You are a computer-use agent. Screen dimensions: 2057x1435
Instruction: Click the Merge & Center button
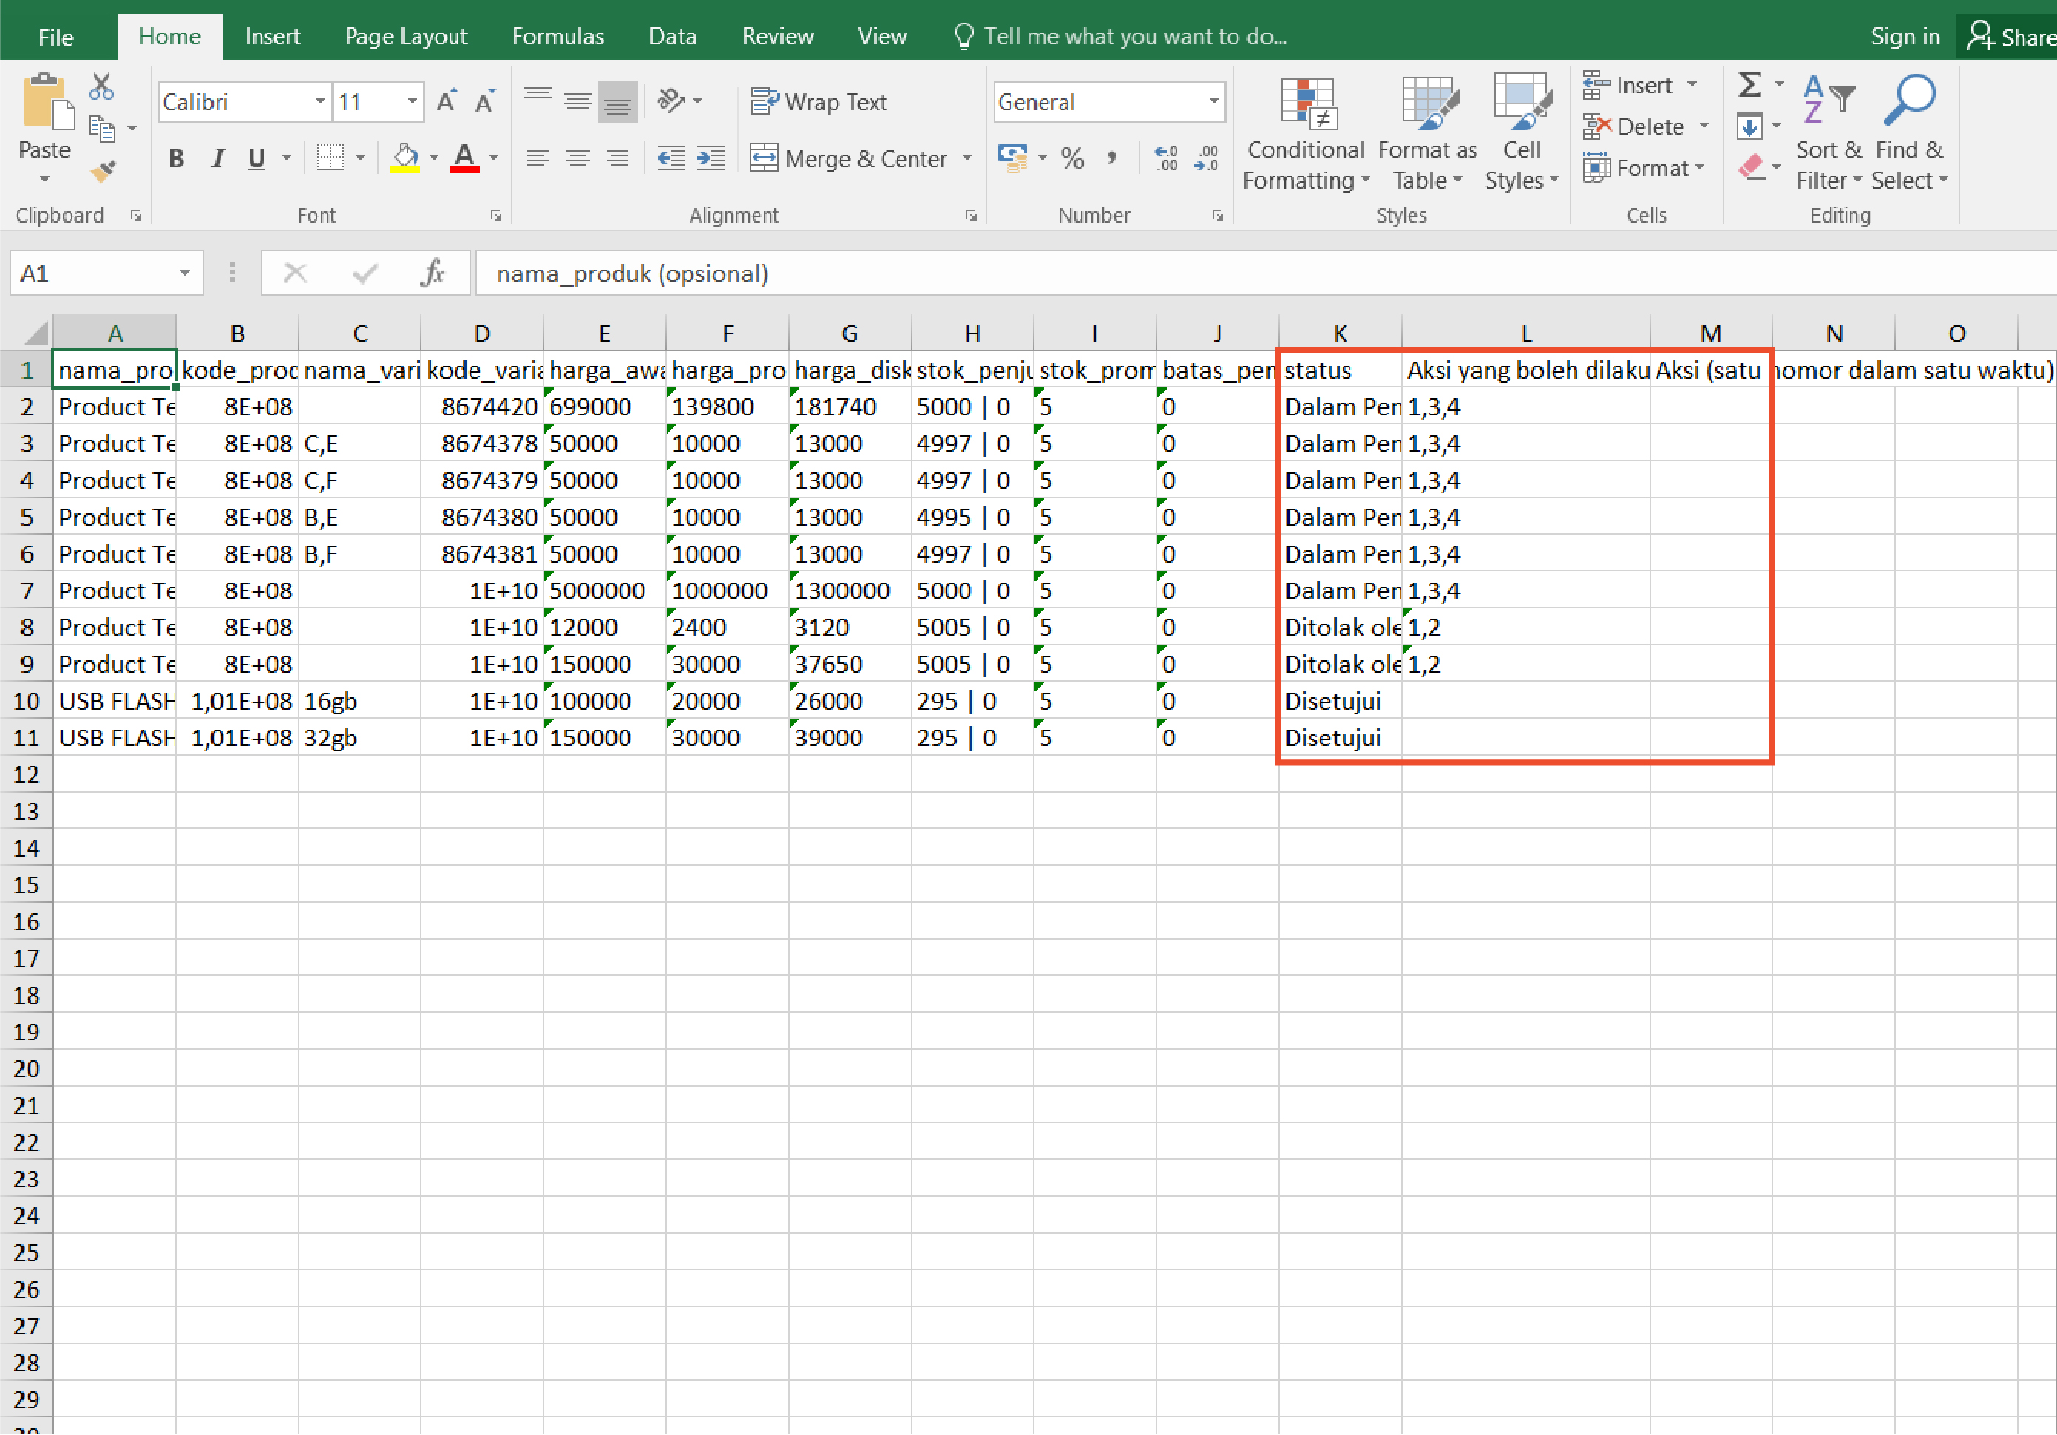(850, 158)
